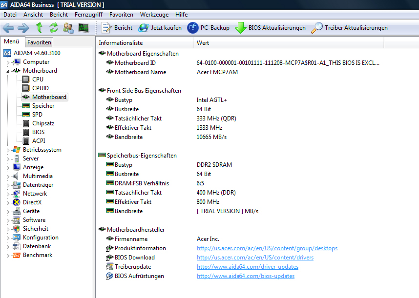419x298 pixels.
Task: Expand the Sicherheit tree node
Action: pyautogui.click(x=8, y=229)
